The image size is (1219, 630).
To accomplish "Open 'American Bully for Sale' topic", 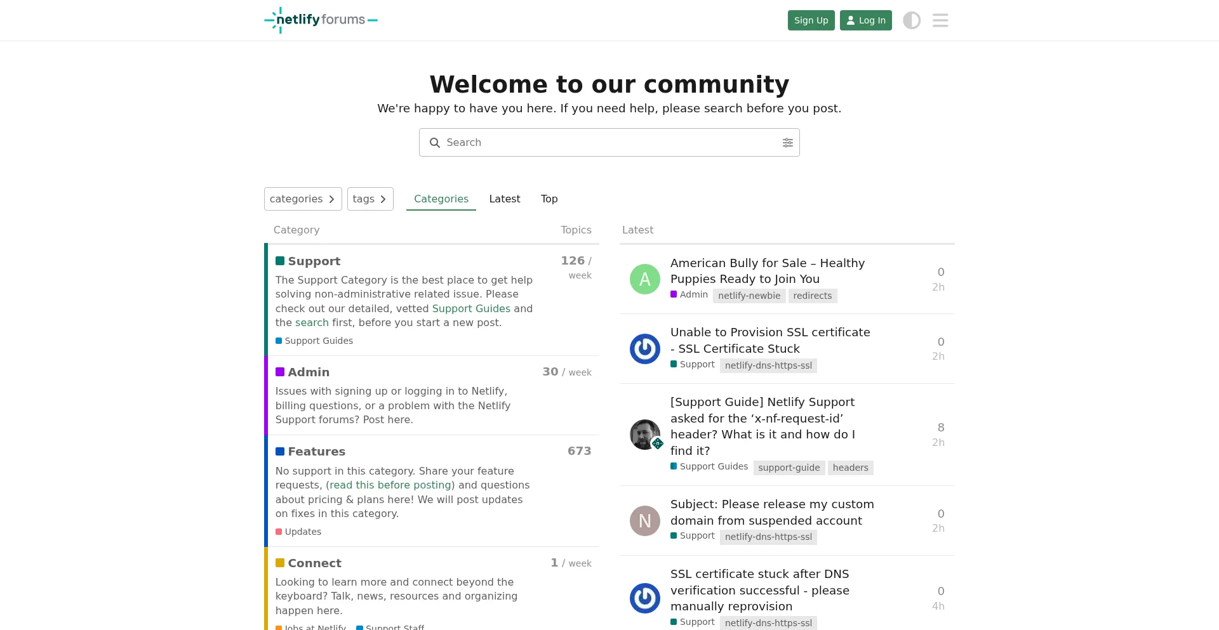I will [x=768, y=271].
